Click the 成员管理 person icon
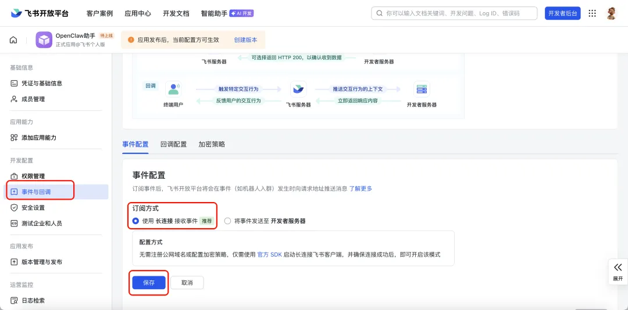The width and height of the screenshot is (628, 310). tap(14, 99)
